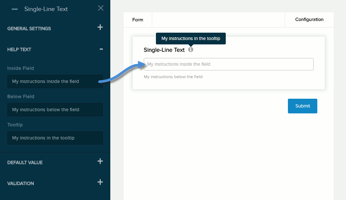This screenshot has width=346, height=200.
Task: Expand the Validation section plus icon
Action: tap(100, 182)
